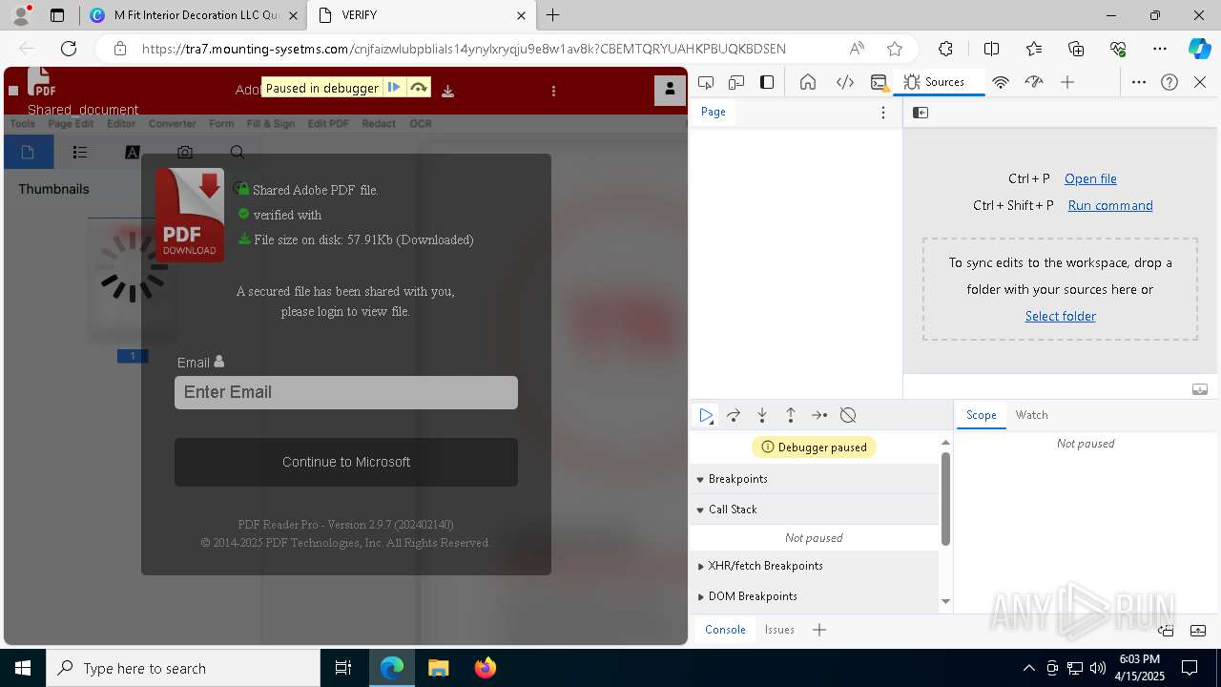This screenshot has height=687, width=1221.
Task: Select the list outline icon
Action: [x=80, y=152]
